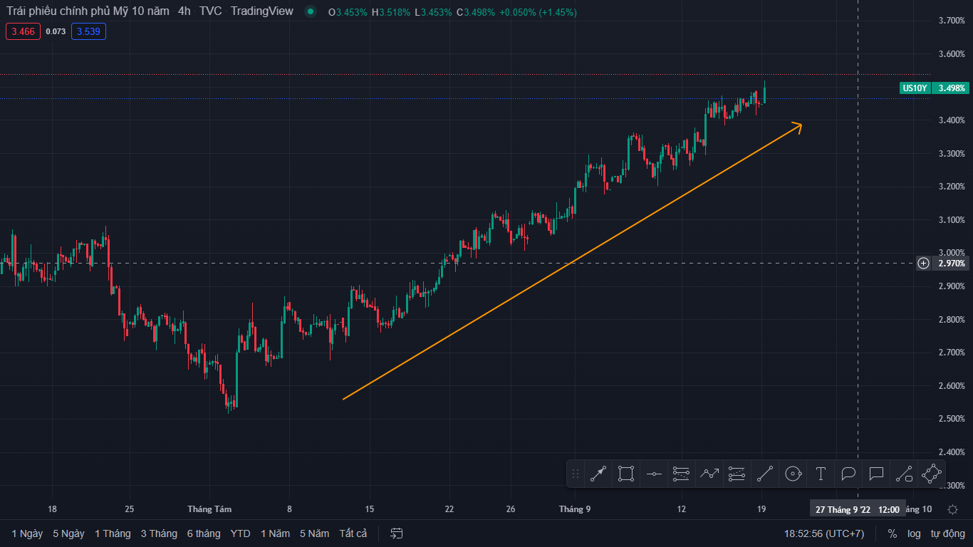Image resolution: width=973 pixels, height=547 pixels.
Task: Open the go-to-date calendar icon
Action: [397, 533]
